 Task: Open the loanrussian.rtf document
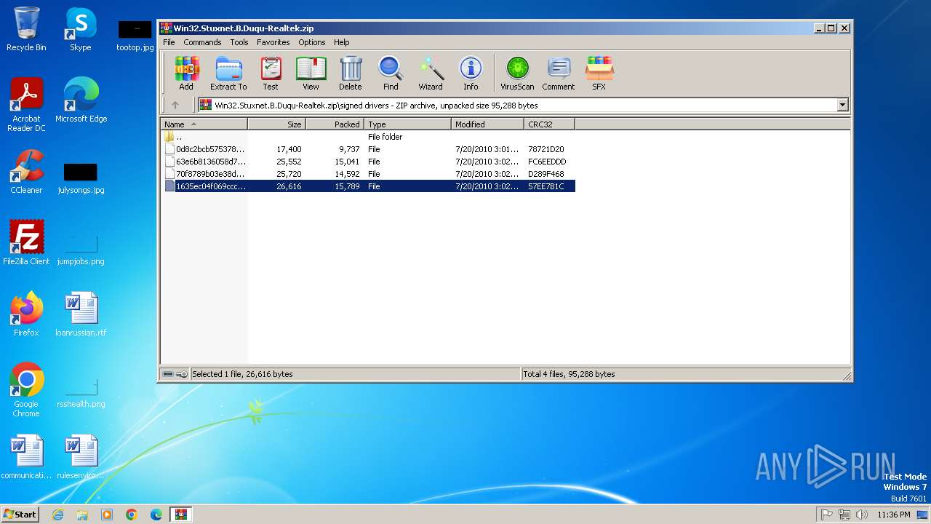(x=81, y=314)
